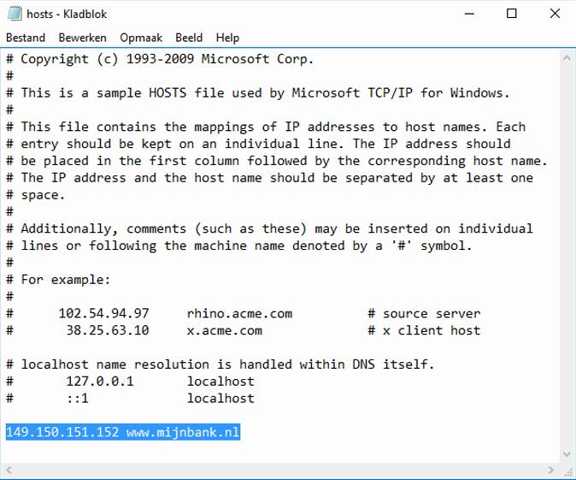Show the Help menu
Viewport: 576px width, 480px height.
227,38
